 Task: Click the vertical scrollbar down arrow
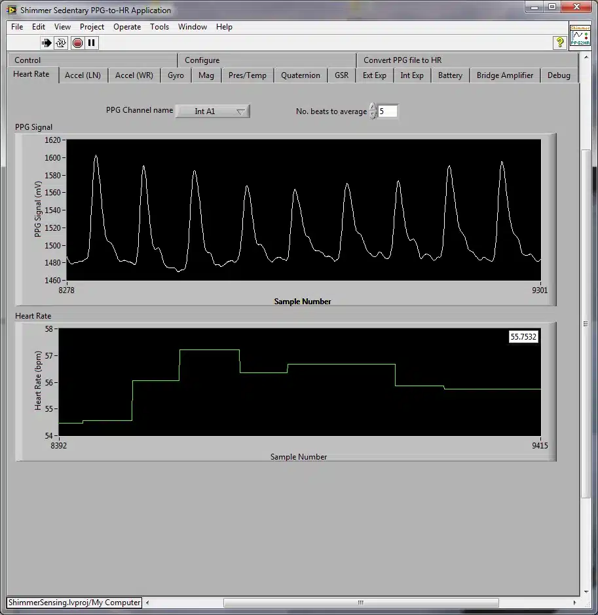pyautogui.click(x=586, y=592)
